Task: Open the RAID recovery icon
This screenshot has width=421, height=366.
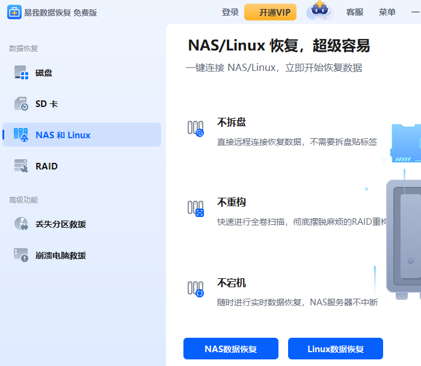Action: pyautogui.click(x=21, y=166)
